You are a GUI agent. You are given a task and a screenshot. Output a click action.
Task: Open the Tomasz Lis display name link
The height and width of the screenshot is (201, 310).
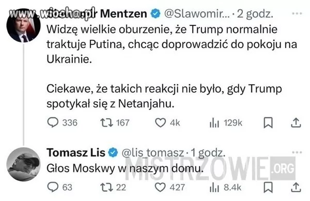coord(76,152)
